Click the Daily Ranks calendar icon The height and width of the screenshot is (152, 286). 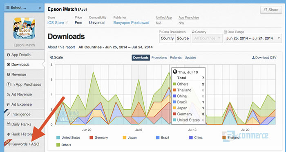coord(9,124)
